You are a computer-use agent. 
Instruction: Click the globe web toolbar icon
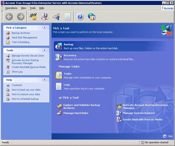(x=91, y=17)
